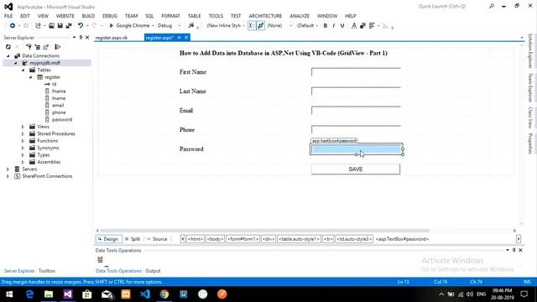This screenshot has width=537, height=302.
Task: Expand the Stored Procedures folder
Action: [23, 134]
